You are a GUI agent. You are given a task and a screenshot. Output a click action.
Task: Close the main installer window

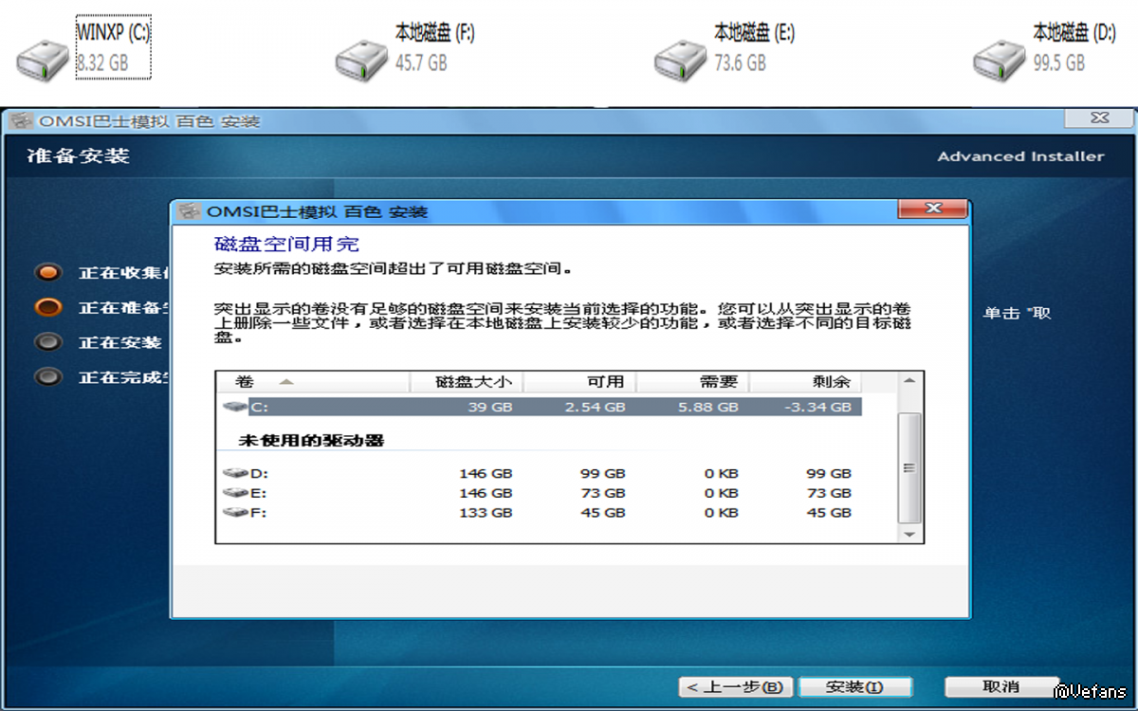coord(1099,118)
